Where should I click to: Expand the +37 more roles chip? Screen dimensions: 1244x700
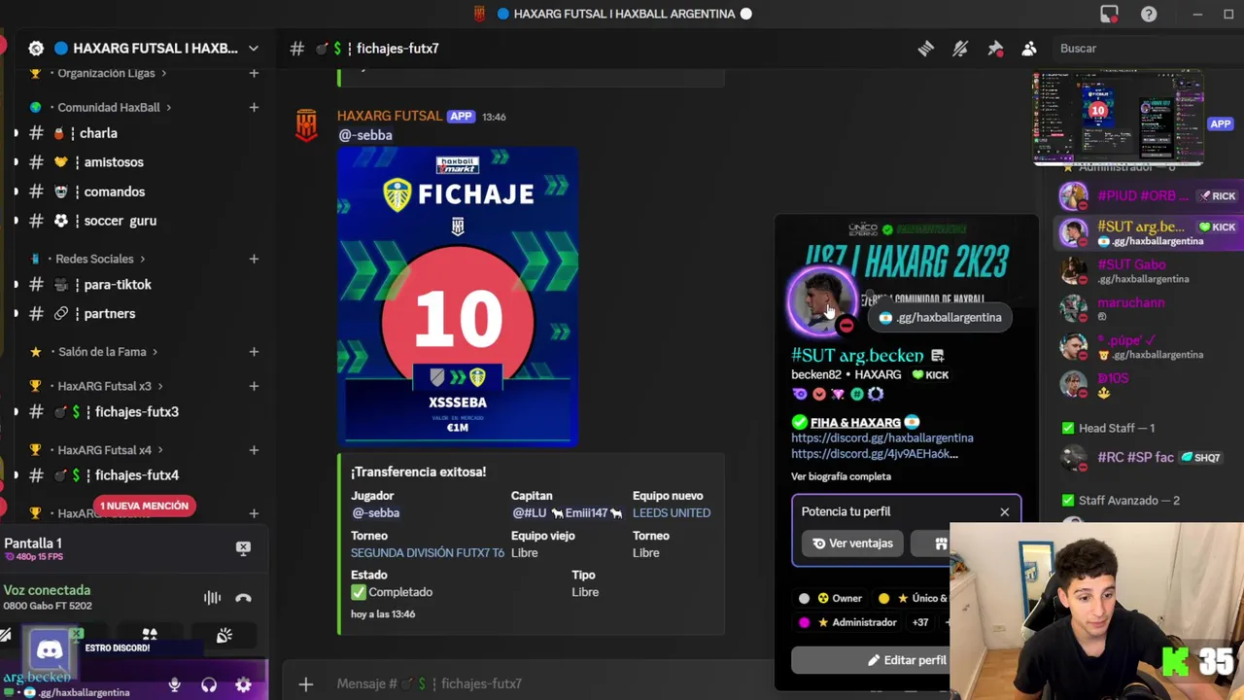[920, 622]
